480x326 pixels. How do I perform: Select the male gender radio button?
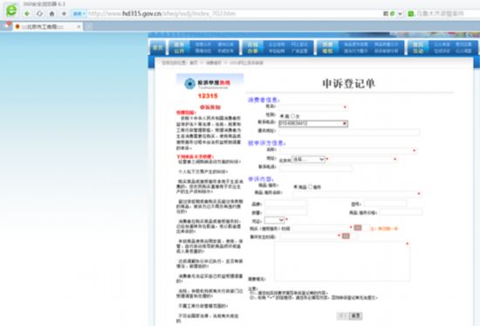(x=282, y=116)
